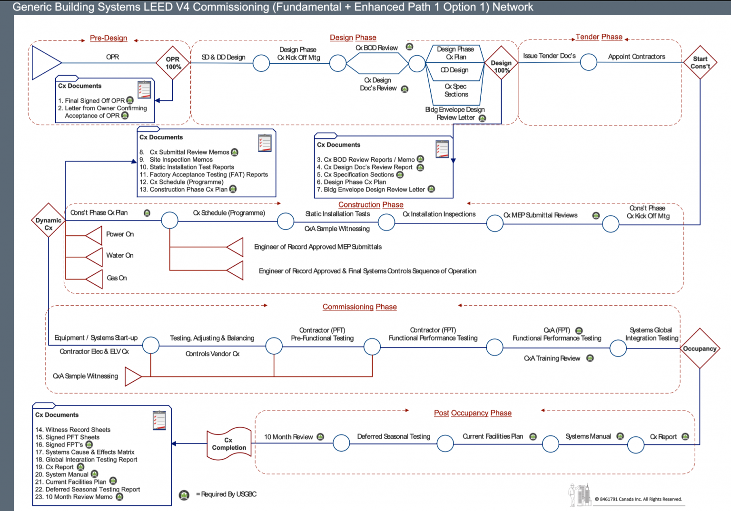The width and height of the screenshot is (731, 511).
Task: Toggle the OPR 100% milestone diamond
Action: [172, 62]
